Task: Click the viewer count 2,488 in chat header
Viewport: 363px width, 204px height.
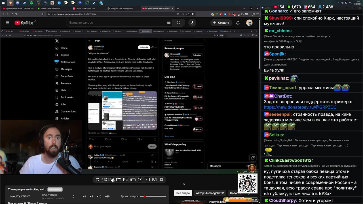Action: (x=326, y=7)
